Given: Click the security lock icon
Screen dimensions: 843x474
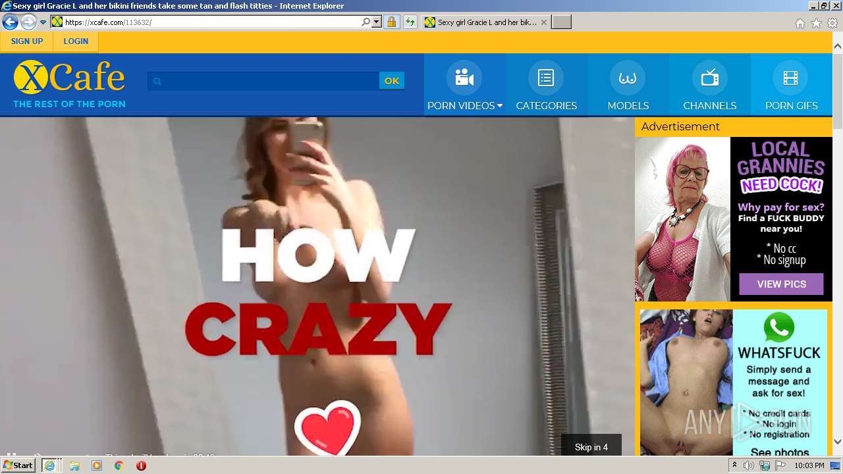Looking at the screenshot, I should [x=391, y=22].
